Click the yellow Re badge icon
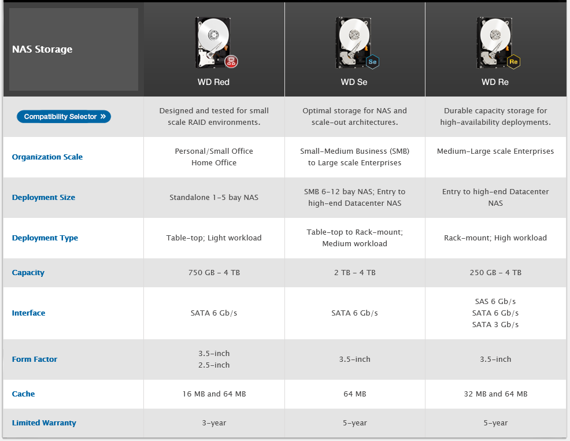 click(x=513, y=61)
